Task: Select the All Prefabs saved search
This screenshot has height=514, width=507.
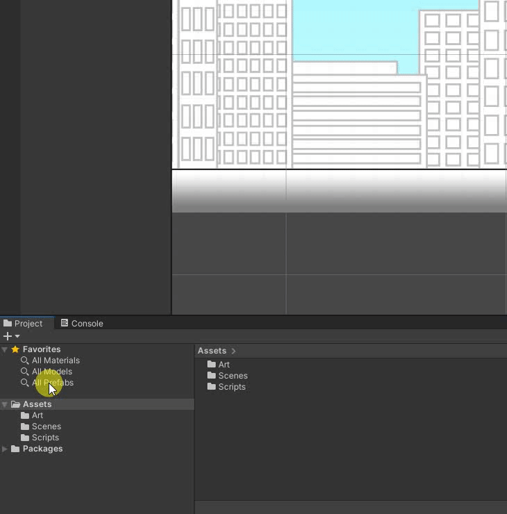Action: pos(53,383)
